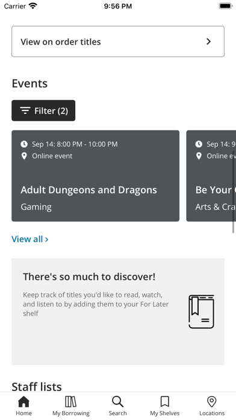This screenshot has height=420, width=236.
Task: Select the Search tab label
Action: 117,413
